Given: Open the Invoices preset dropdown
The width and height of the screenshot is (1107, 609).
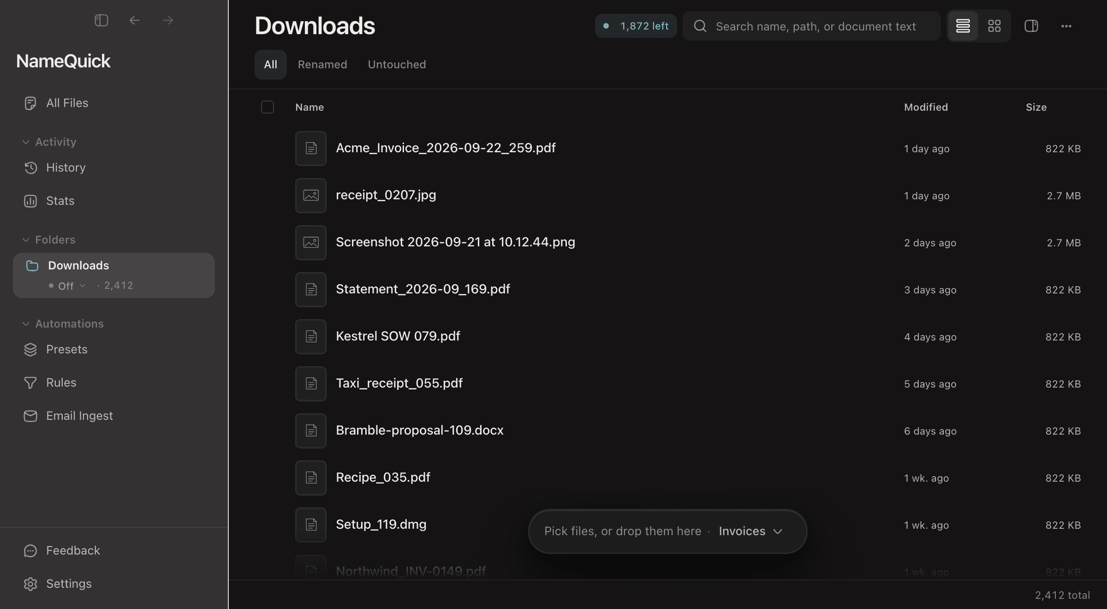Looking at the screenshot, I should pyautogui.click(x=751, y=531).
